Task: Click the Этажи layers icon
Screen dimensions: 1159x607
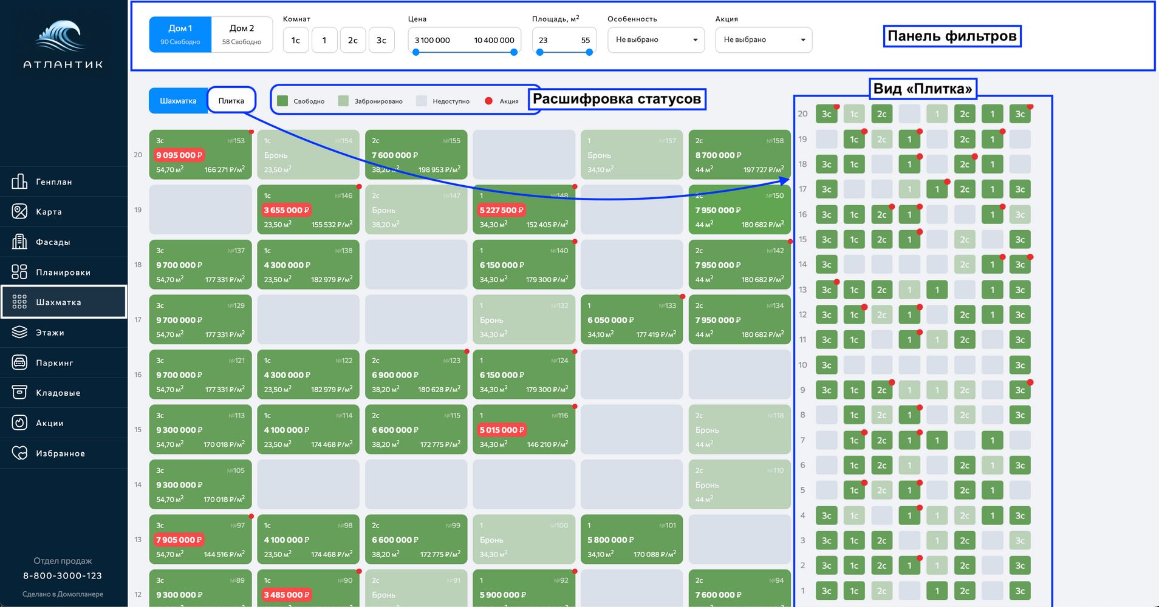Action: [19, 332]
